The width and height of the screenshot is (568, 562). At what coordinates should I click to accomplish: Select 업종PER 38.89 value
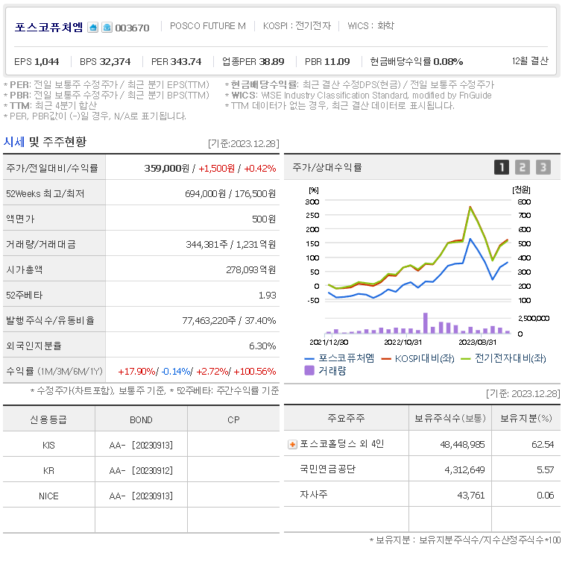253,62
